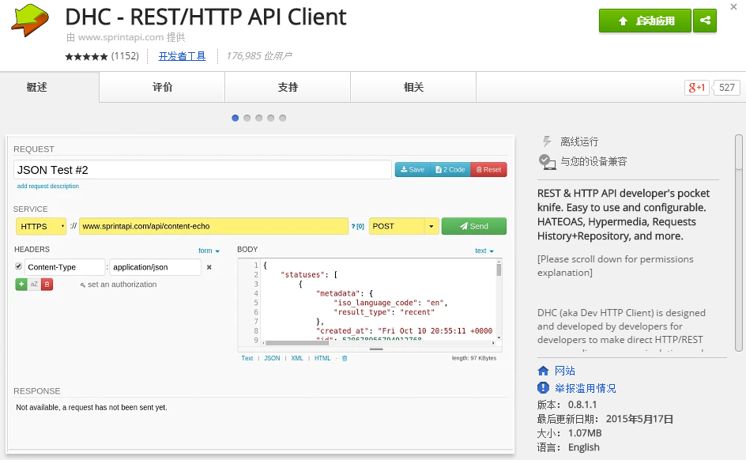746x460 pixels.
Task: Click the 举报滥用情况 report abuse link
Action: [x=586, y=388]
